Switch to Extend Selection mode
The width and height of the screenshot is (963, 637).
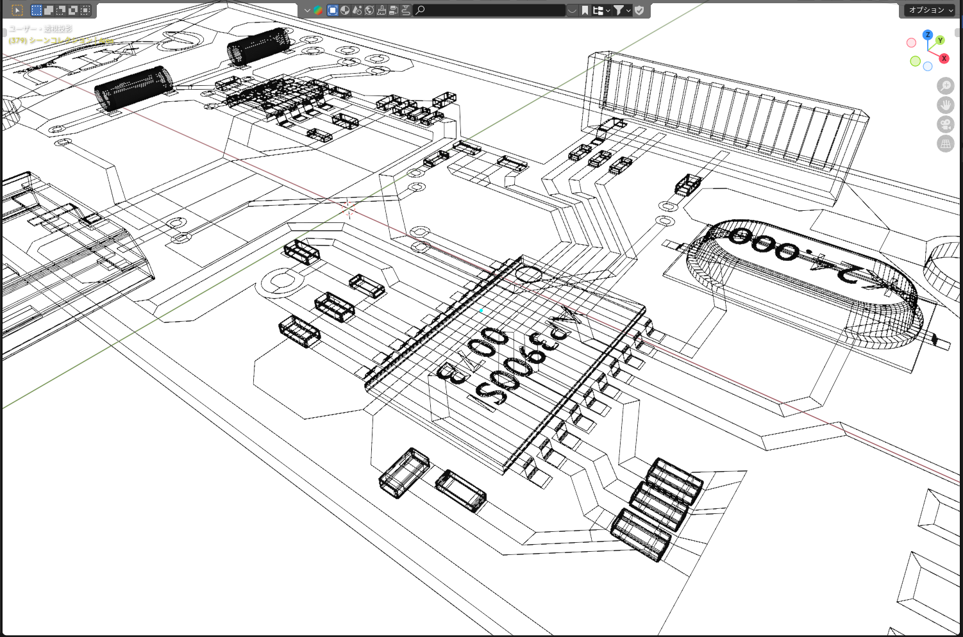[49, 10]
